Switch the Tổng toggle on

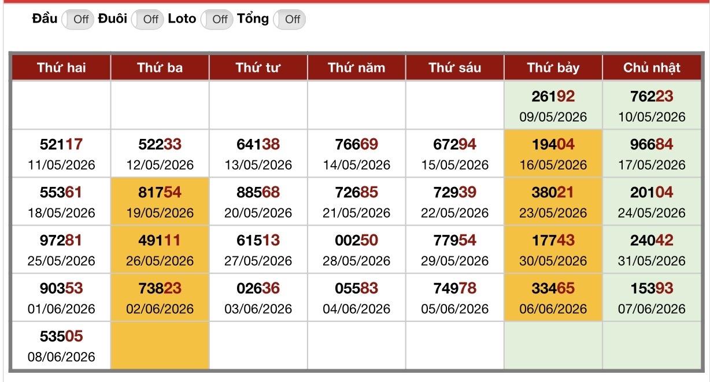[289, 19]
